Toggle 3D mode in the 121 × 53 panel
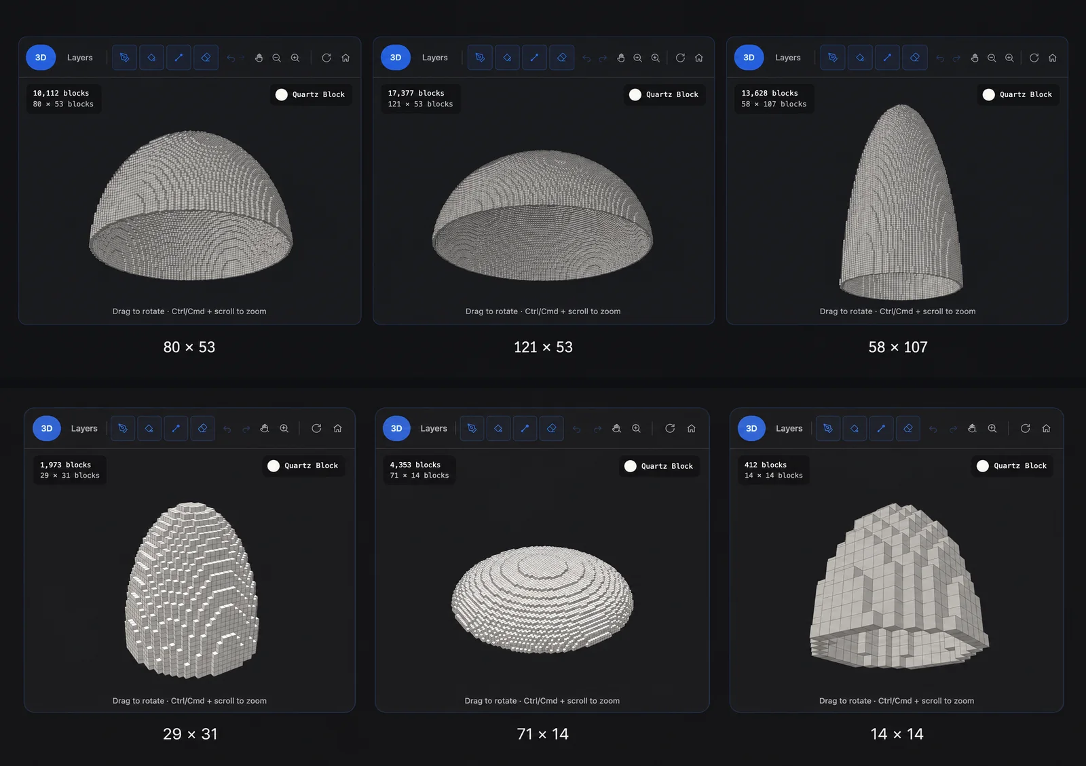Image resolution: width=1086 pixels, height=766 pixels. click(x=396, y=58)
